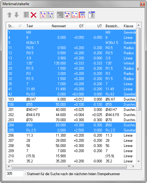Select row 103 text Ø6 H7
Image resolution: width=147 pixels, height=183 pixels.
31,99
